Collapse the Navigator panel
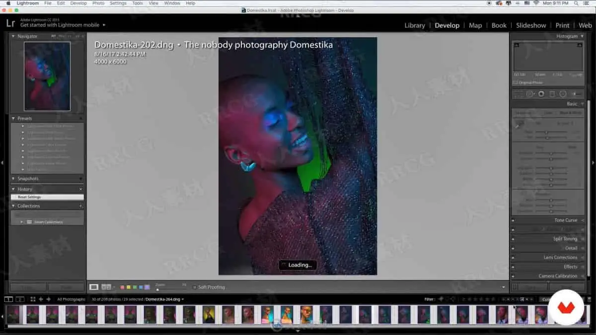 point(13,36)
